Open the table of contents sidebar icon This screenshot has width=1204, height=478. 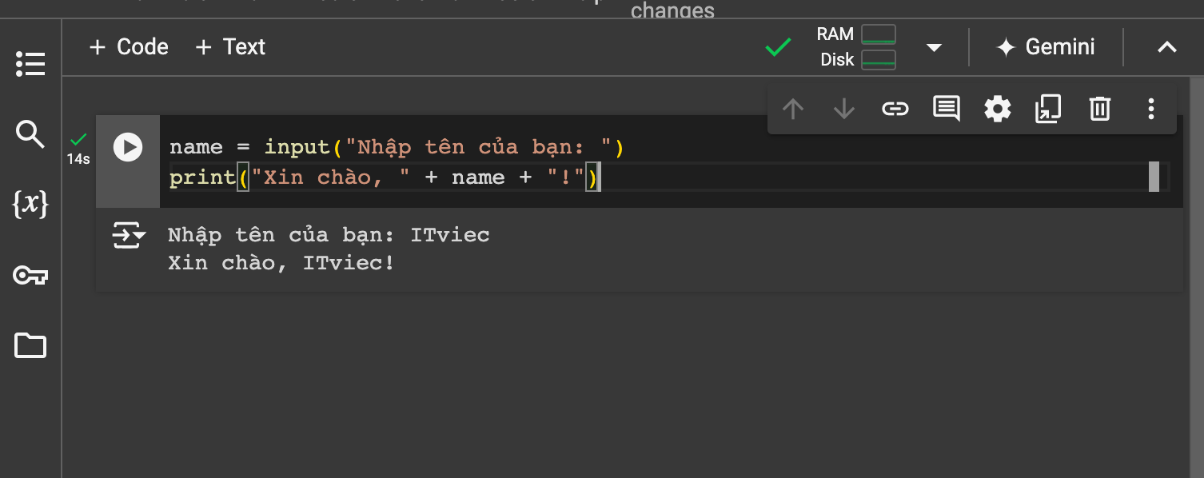coord(30,65)
